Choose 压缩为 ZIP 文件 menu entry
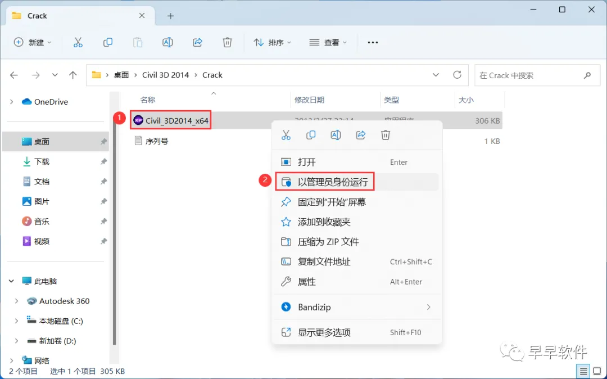Screen dimensions: 607x379 357,242
